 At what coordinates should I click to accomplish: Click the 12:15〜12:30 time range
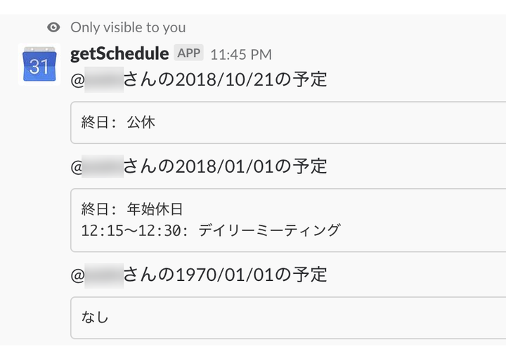[134, 230]
